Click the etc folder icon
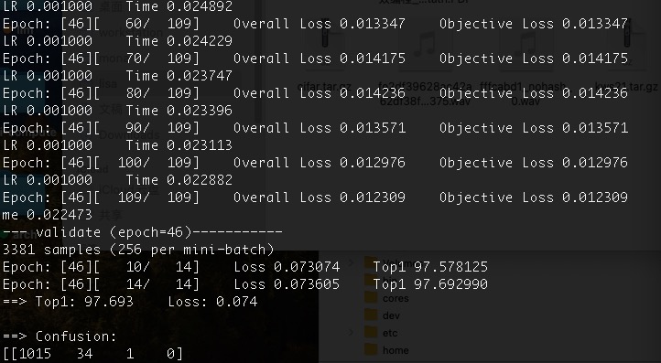Viewport: 661px width, 363px height. click(x=371, y=332)
